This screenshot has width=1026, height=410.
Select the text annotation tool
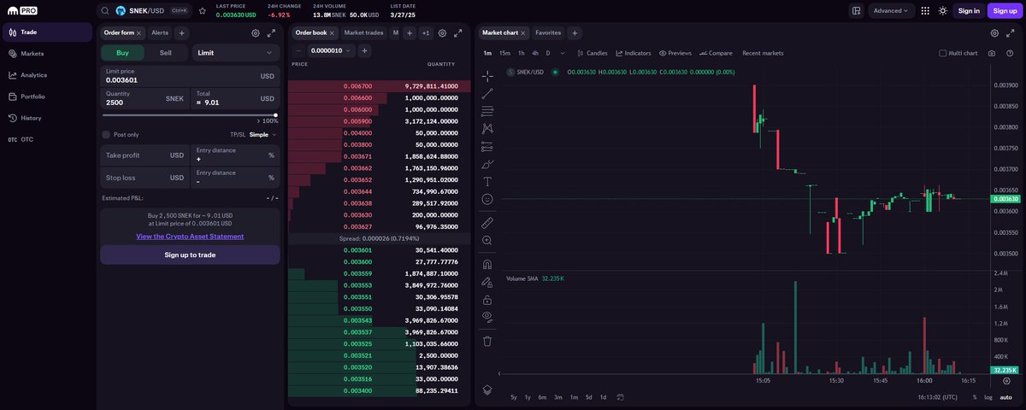[487, 181]
